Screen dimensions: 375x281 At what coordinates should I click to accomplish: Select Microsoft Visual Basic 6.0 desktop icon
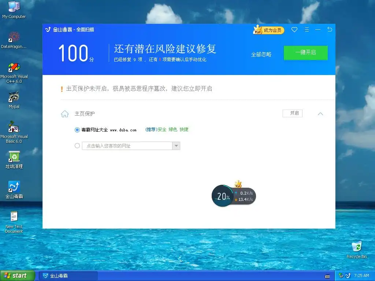[14, 132]
